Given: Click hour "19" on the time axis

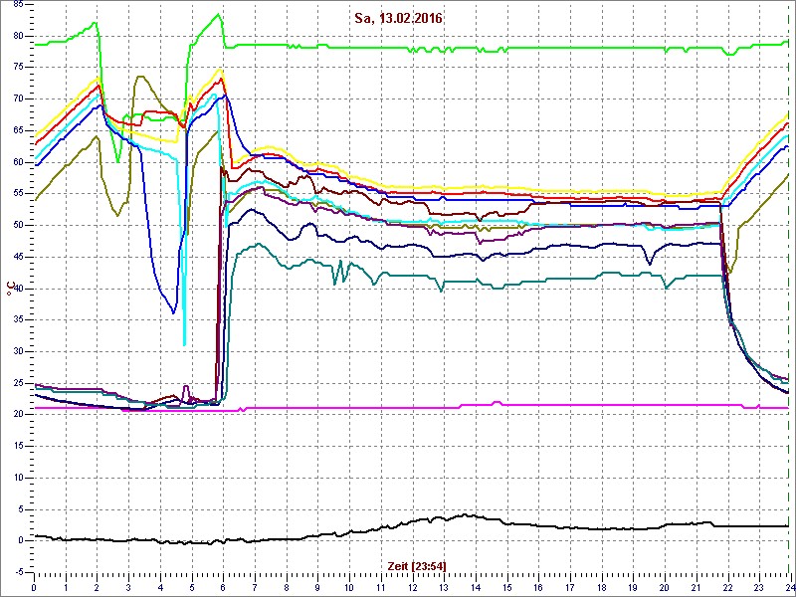Looking at the screenshot, I should 633,588.
